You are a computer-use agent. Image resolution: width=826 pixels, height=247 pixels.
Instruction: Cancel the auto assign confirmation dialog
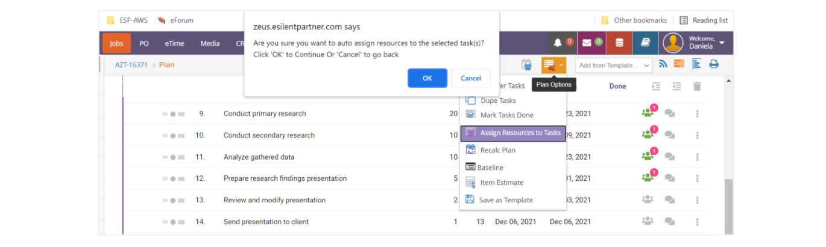point(470,78)
